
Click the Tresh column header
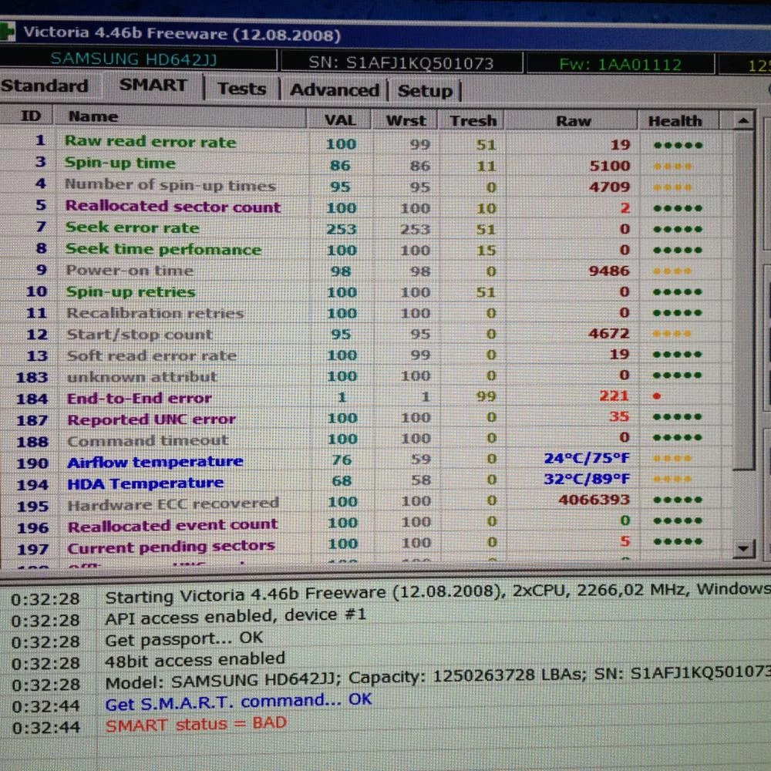click(473, 121)
